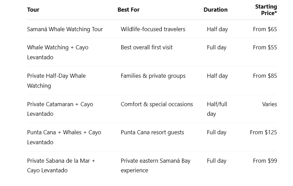Viewport: 293px width, 186px height.
Task: Click the Punta Cana resort guests cell
Action: 152,133
